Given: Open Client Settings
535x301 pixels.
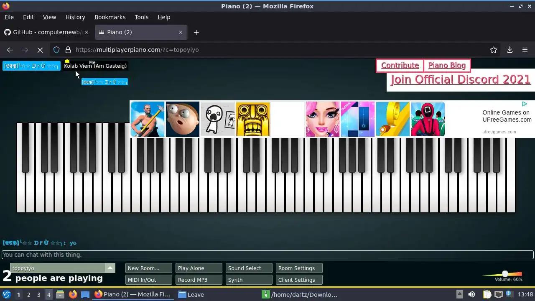Looking at the screenshot, I should (299, 280).
